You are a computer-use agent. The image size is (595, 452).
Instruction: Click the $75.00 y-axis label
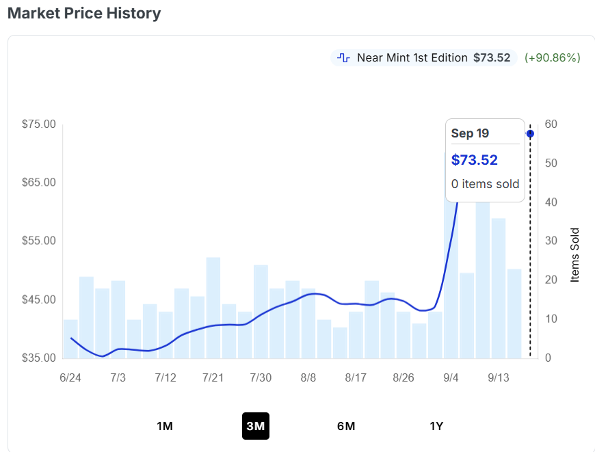(39, 124)
